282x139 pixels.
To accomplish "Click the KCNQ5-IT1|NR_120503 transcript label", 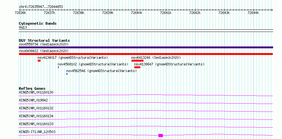I will [37, 132].
